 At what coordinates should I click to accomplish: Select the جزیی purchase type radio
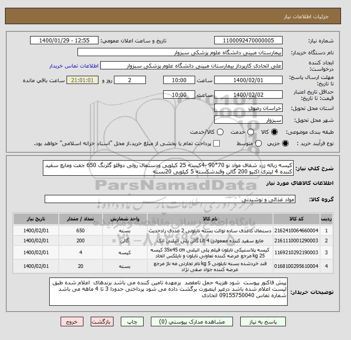[285, 143]
